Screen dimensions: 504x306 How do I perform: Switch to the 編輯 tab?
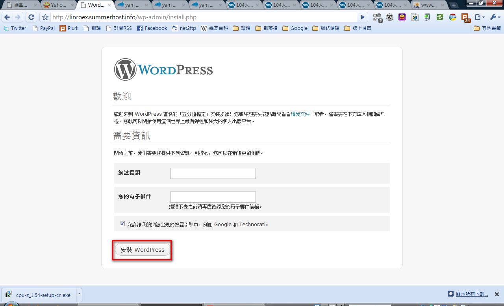(x=20, y=5)
